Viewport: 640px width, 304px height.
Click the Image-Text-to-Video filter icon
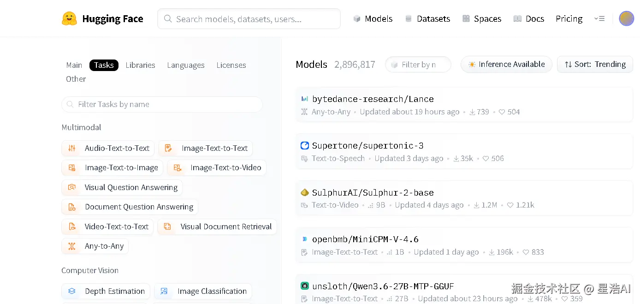point(177,168)
